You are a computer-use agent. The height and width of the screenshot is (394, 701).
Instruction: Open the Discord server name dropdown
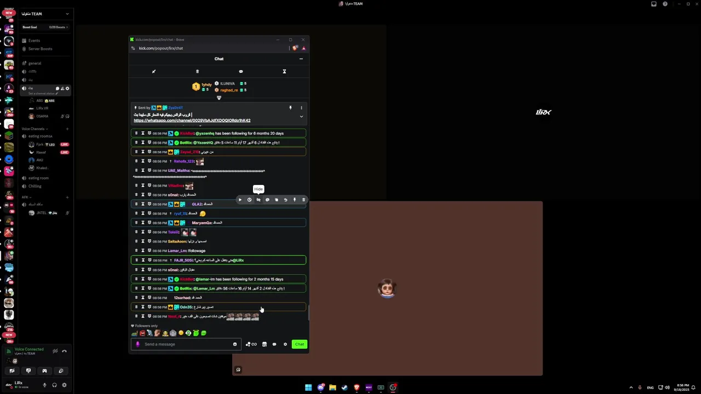point(67,14)
